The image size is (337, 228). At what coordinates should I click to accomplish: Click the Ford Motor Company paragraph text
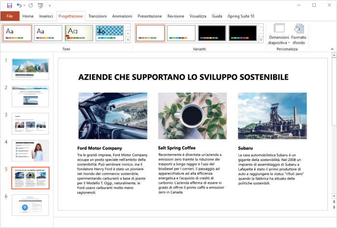pyautogui.click(x=112, y=174)
